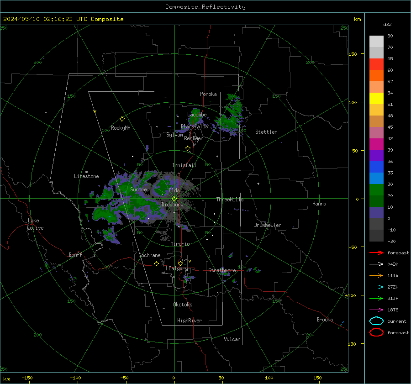411x384 pixels.
Task: Click the red forecast ellipse icon
Action: click(x=376, y=332)
